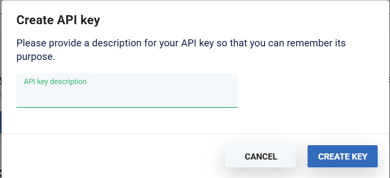This screenshot has height=178, width=390.
Task: Submit the form via CREATE KEY
Action: tap(342, 156)
